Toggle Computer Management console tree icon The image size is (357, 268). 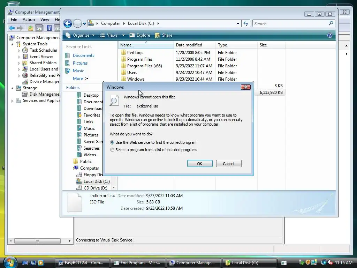[39, 28]
